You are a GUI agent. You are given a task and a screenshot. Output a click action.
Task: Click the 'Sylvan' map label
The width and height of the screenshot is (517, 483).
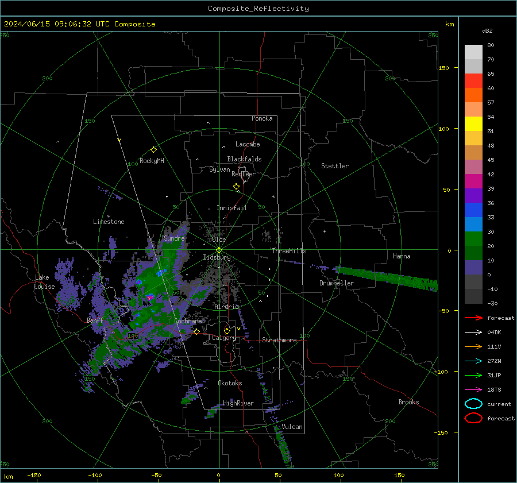[219, 169]
